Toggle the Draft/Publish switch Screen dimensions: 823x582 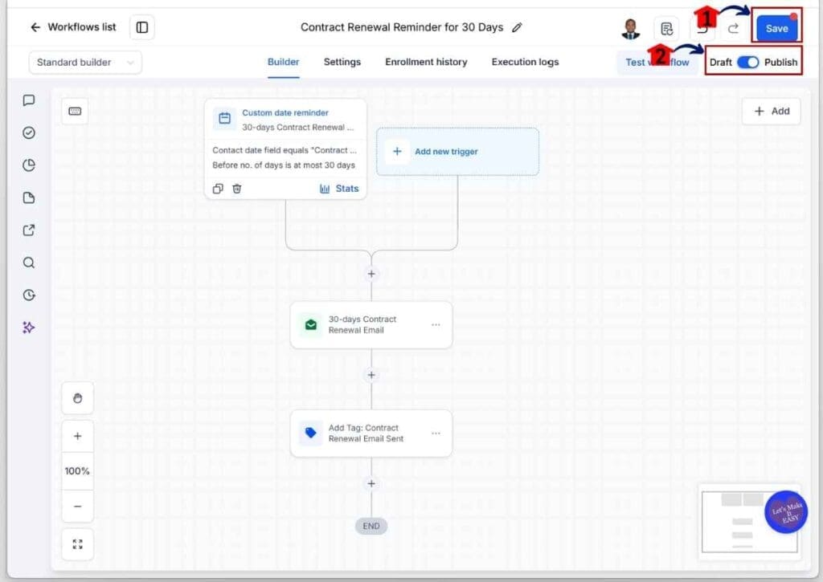tap(747, 63)
